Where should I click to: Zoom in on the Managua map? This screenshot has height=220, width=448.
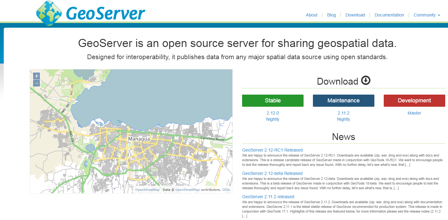36,76
